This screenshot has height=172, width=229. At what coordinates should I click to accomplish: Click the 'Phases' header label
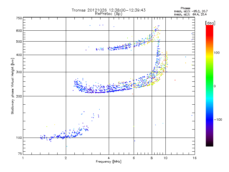(x=185, y=8)
